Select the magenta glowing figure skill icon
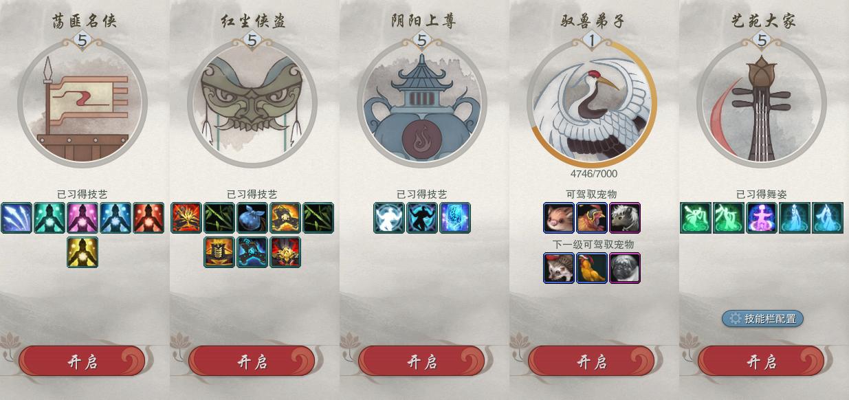The image size is (849, 400). click(x=82, y=218)
